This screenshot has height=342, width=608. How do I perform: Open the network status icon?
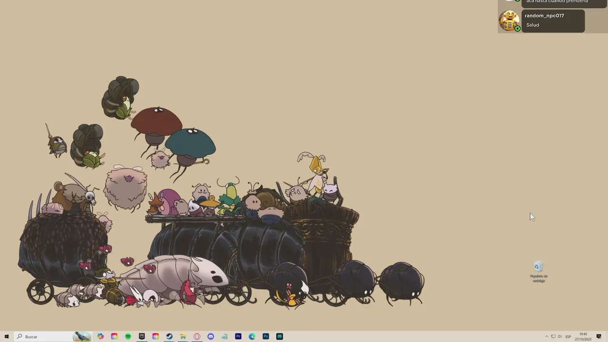(x=553, y=336)
